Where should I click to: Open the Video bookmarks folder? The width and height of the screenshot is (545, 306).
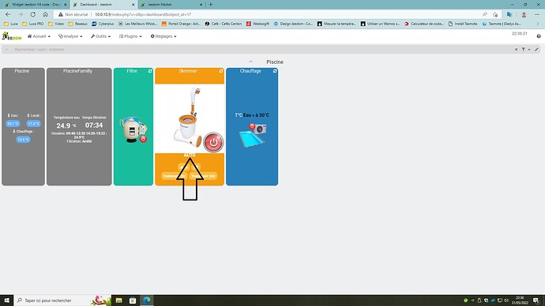[x=56, y=24]
